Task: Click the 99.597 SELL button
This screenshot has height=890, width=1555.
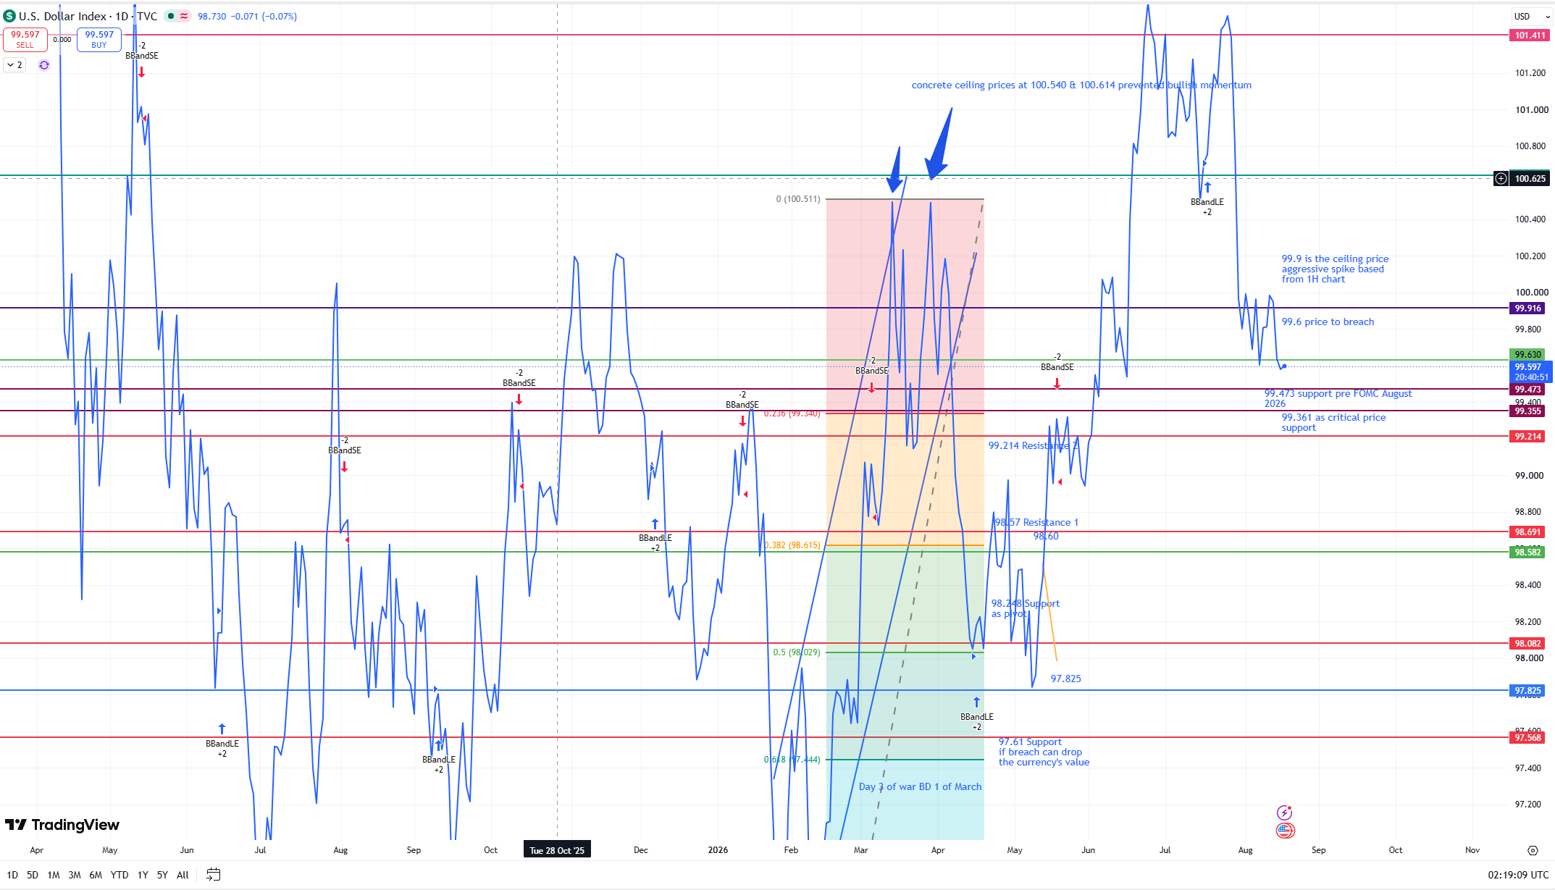Action: [25, 39]
